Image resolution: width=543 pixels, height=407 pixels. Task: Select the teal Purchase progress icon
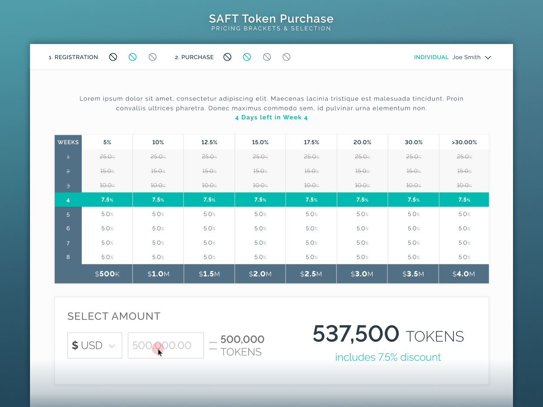point(247,57)
